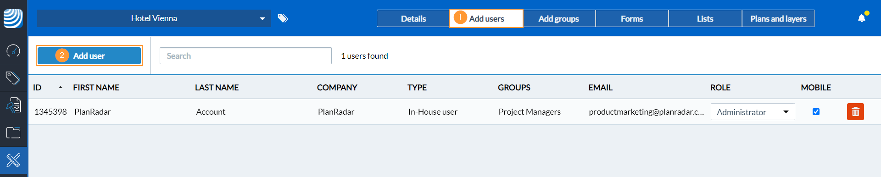The width and height of the screenshot is (881, 177).
Task: Switch to the Add groups tab
Action: [x=559, y=19]
